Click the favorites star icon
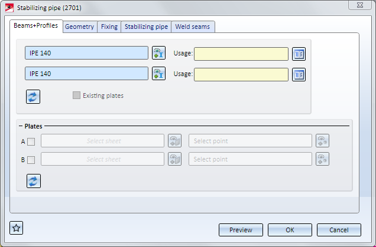Image resolution: width=376 pixels, height=247 pixels. pyautogui.click(x=17, y=228)
